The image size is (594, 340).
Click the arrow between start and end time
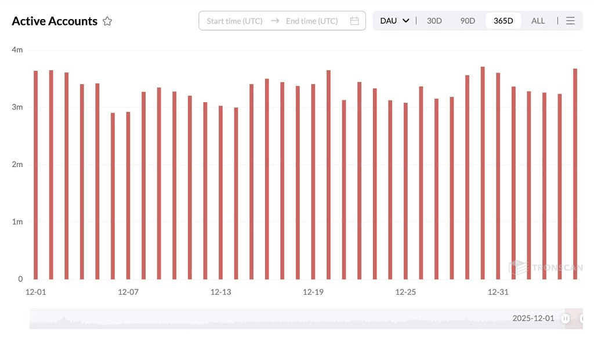tap(275, 21)
